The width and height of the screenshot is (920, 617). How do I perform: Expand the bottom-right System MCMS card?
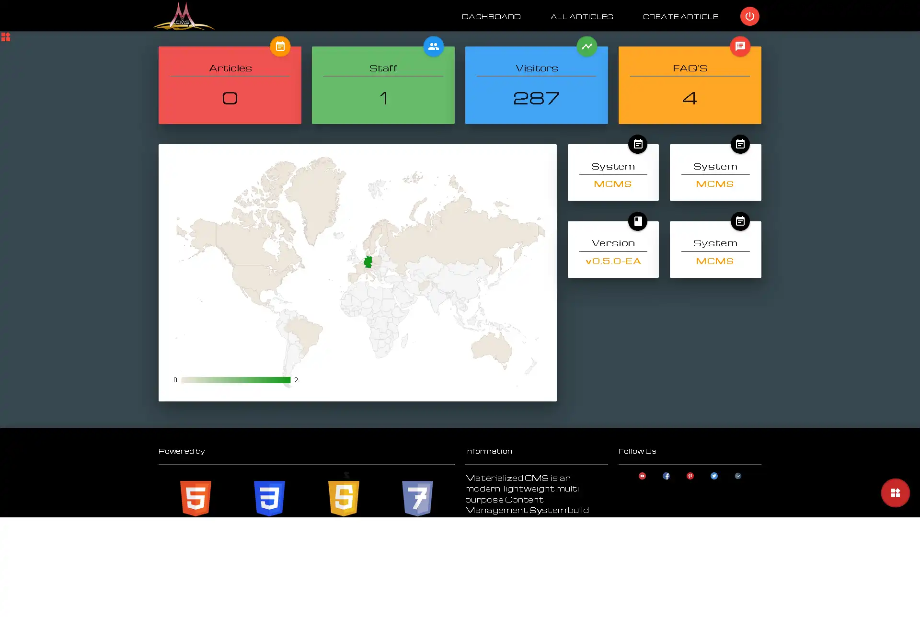(x=740, y=221)
